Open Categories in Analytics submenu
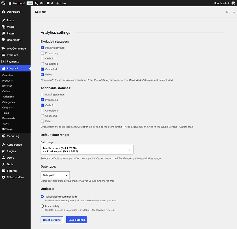The height and width of the screenshot is (229, 237). click(8, 102)
